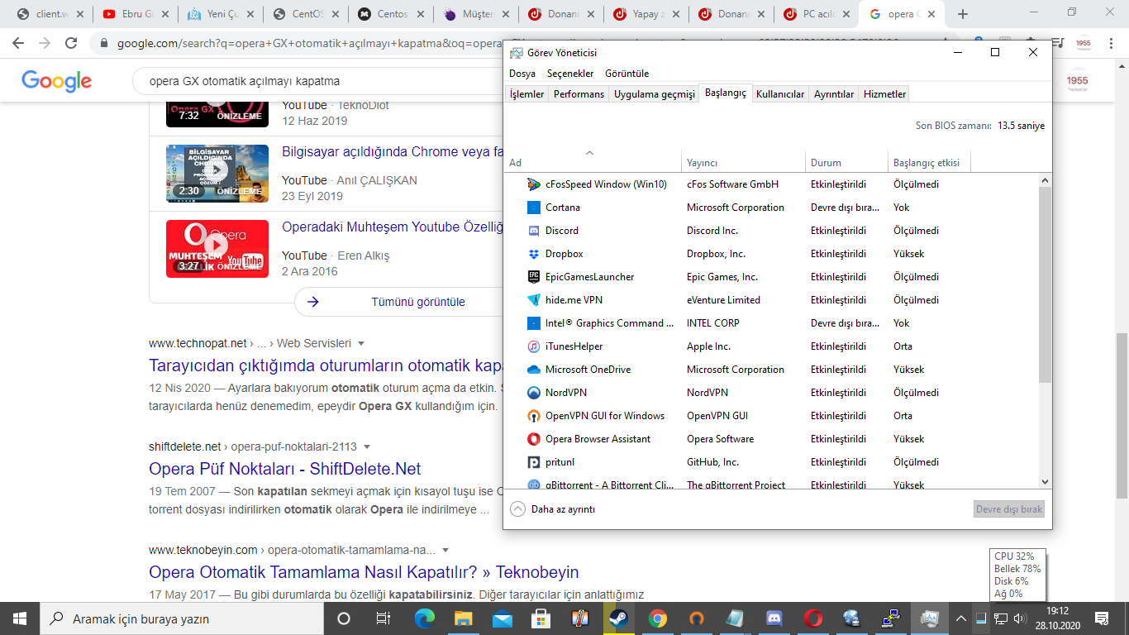Select the iTunesHelper icon
1129x635 pixels.
pyautogui.click(x=534, y=346)
